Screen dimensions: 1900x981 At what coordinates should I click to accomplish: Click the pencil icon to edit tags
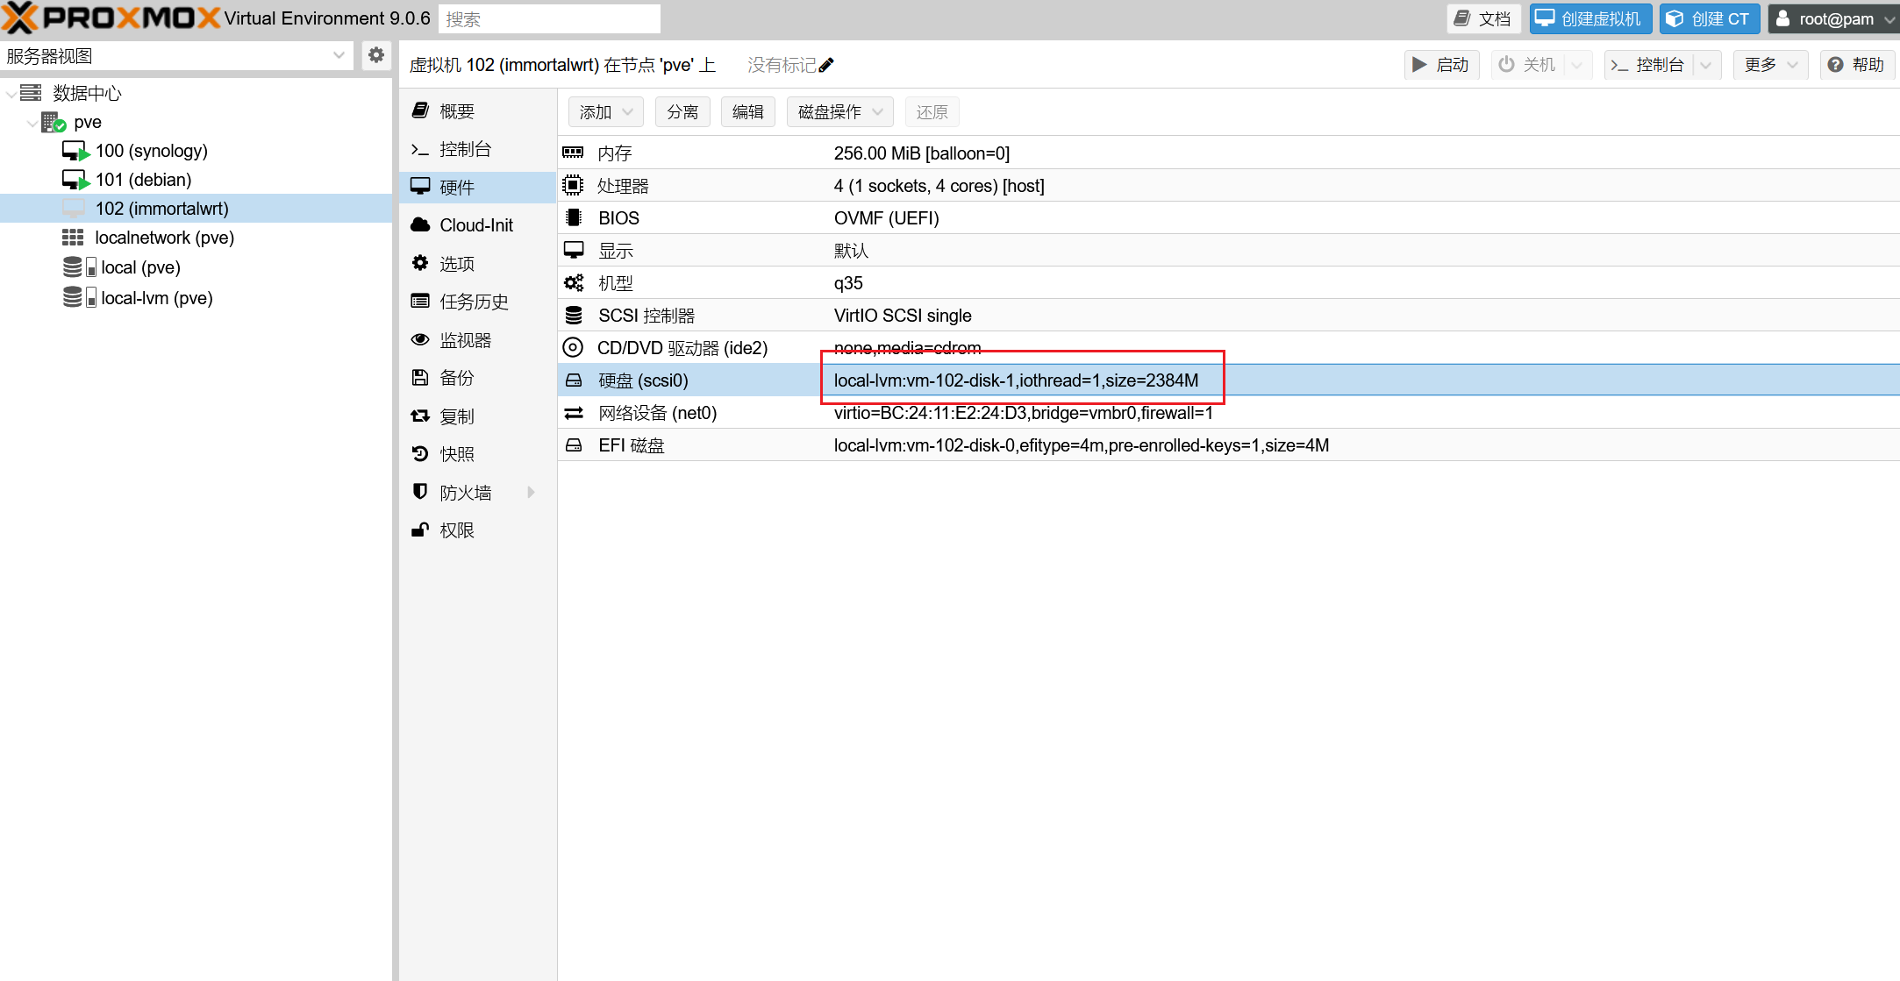[826, 65]
